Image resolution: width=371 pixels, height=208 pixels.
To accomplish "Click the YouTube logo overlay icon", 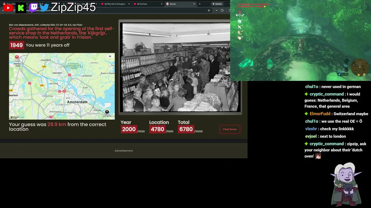I will click(x=8, y=8).
